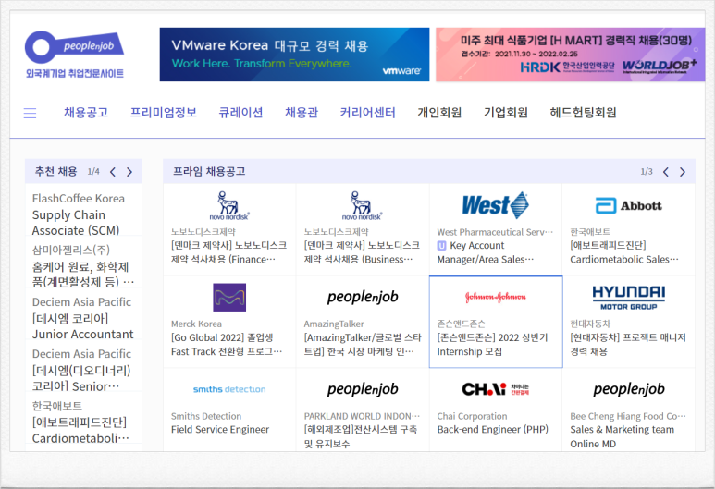Open 해외제조업 전산시스템 구축 posting

[361, 436]
